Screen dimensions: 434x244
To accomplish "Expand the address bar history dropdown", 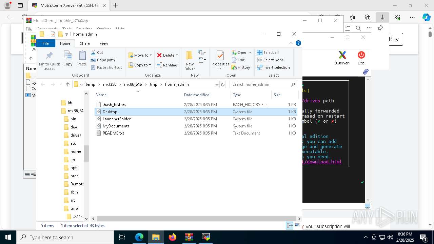I will click(217, 84).
